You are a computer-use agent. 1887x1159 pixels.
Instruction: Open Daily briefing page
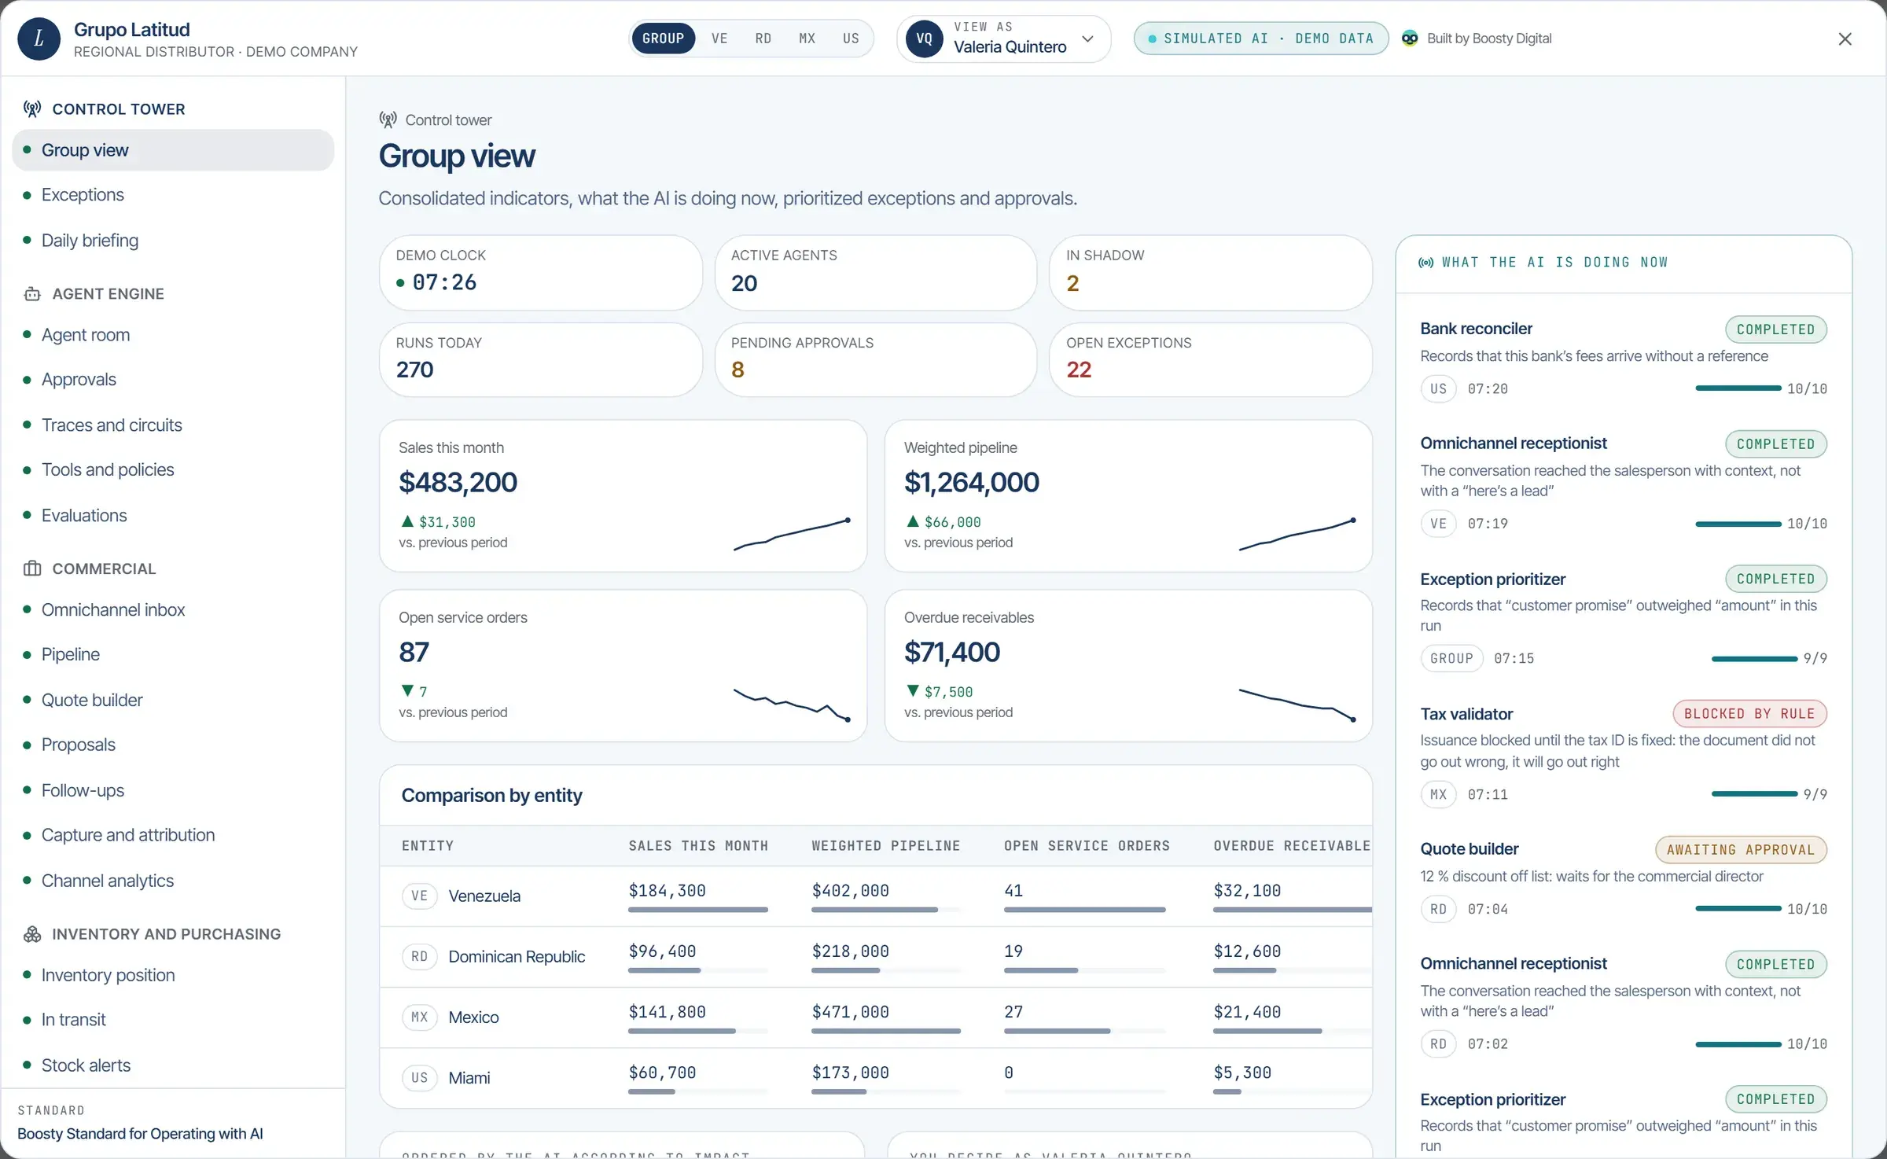pos(173,241)
